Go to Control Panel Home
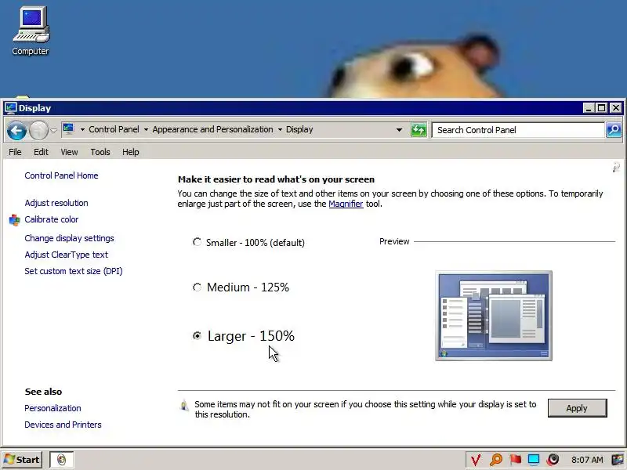 click(61, 175)
